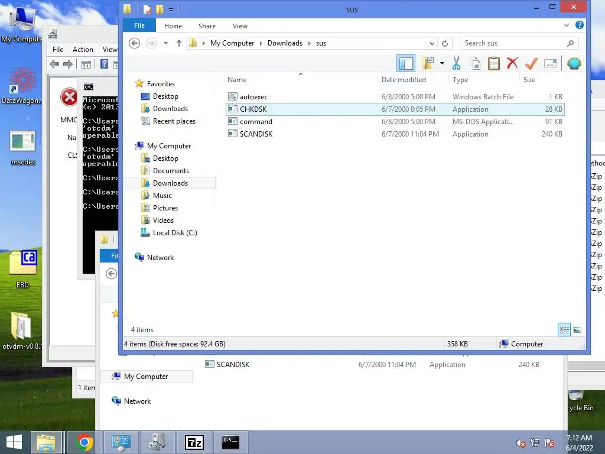
Task: Open the View ribbon tab
Action: 240,26
